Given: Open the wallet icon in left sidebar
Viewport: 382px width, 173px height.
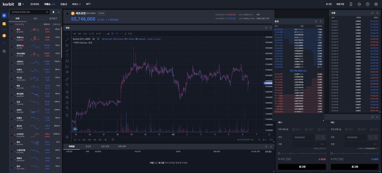Looking at the screenshot, I should pyautogui.click(x=4, y=24).
